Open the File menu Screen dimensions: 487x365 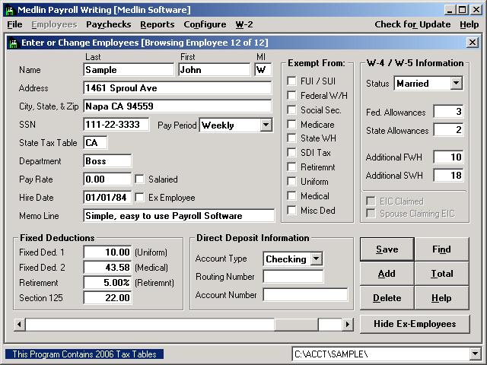(14, 24)
